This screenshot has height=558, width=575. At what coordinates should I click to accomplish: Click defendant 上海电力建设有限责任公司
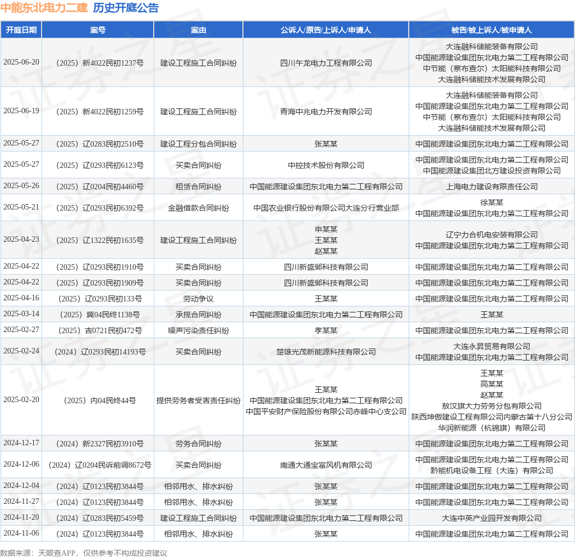(491, 187)
